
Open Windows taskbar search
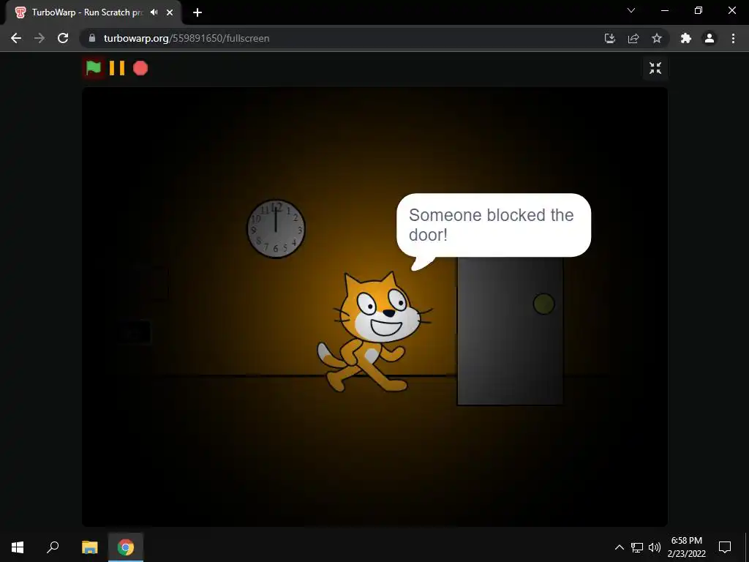[53, 547]
